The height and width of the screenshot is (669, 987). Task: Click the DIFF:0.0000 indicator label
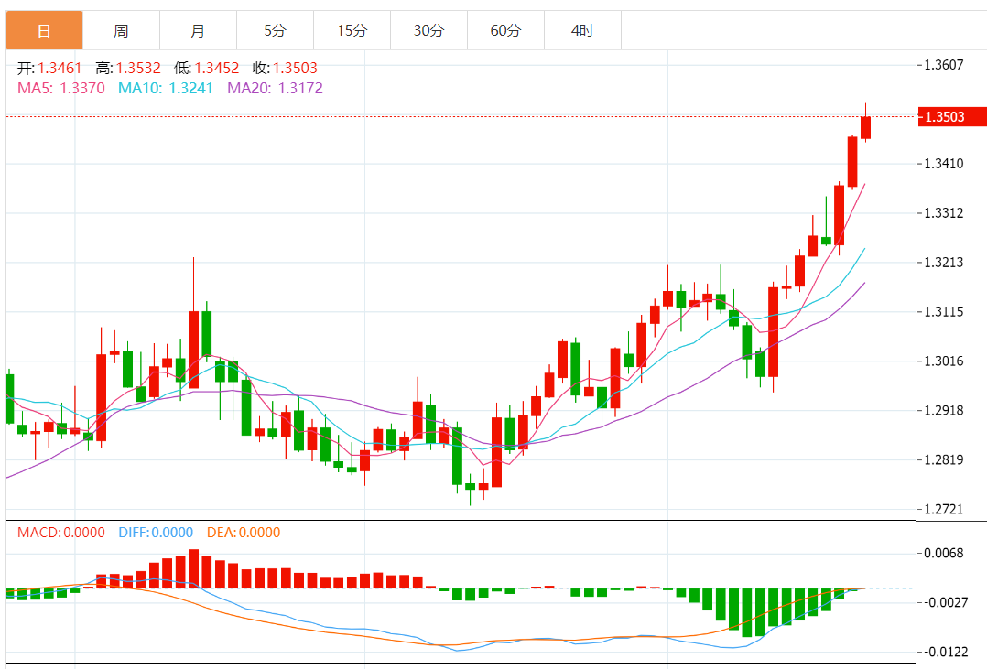(x=156, y=533)
